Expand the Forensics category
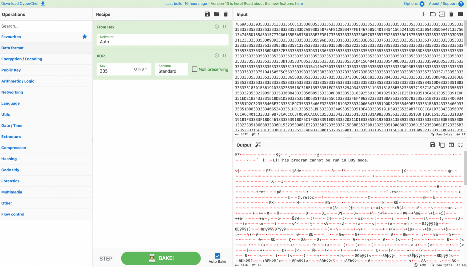467x267 pixels. point(46,181)
